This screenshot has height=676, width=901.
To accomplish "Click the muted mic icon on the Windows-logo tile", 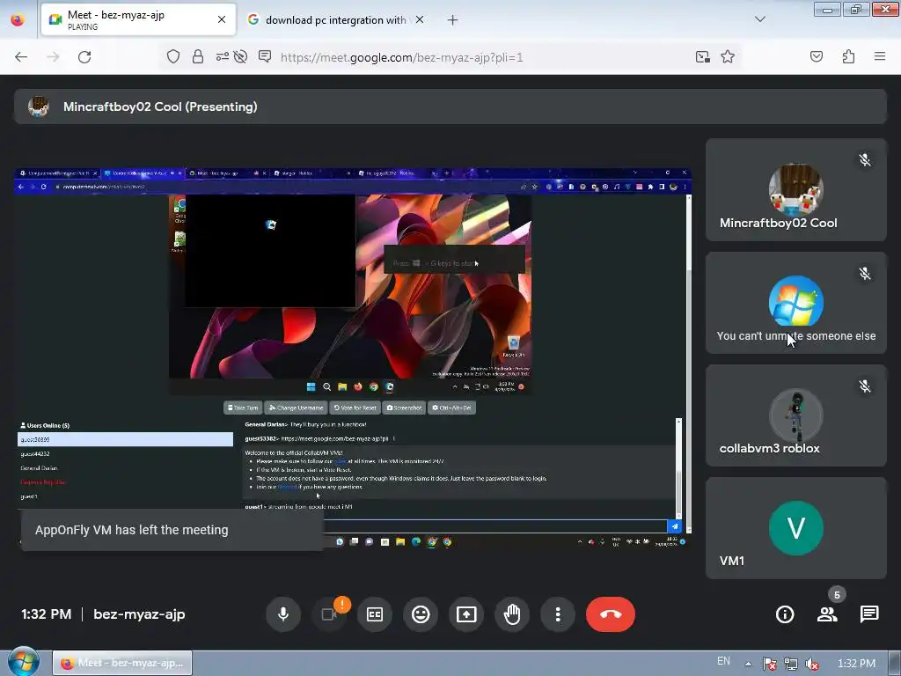I will coord(865,274).
